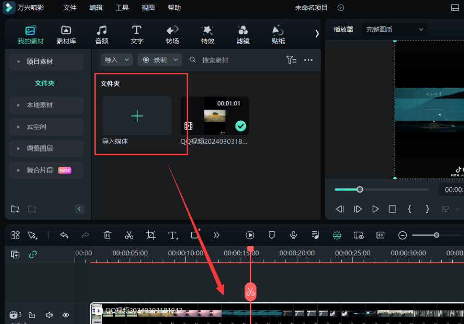
Task: Open the 编辑 menu
Action: click(96, 8)
